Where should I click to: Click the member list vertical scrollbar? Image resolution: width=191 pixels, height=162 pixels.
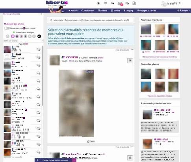tap(43, 75)
